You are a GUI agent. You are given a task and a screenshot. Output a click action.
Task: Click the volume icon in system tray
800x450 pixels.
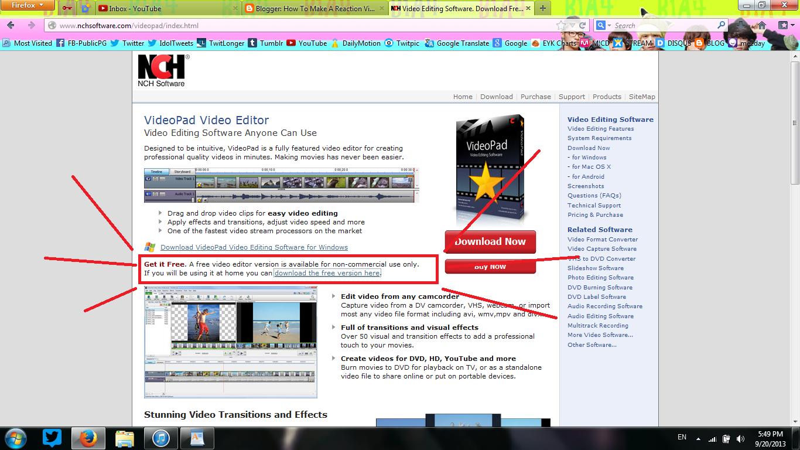click(x=741, y=438)
